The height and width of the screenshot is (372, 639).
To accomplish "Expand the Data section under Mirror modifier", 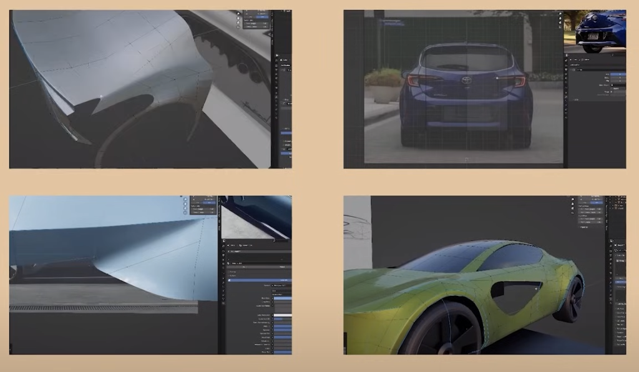I will (575, 100).
